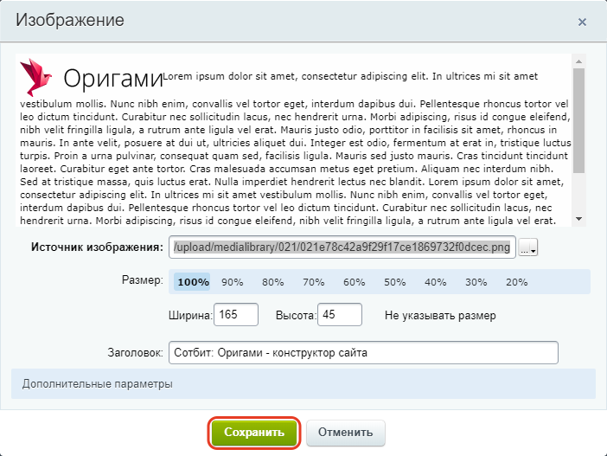Select 30% image size
The width and height of the screenshot is (607, 456).
[476, 282]
